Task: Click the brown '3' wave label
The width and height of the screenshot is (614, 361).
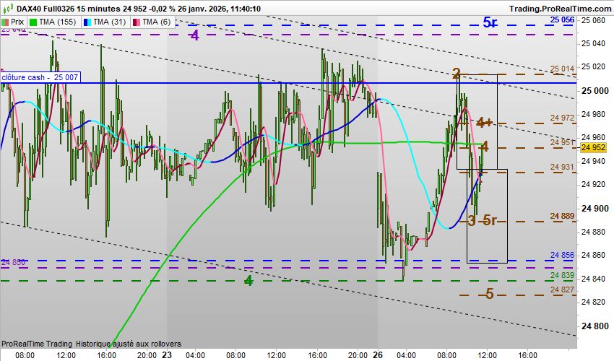Action: point(472,221)
